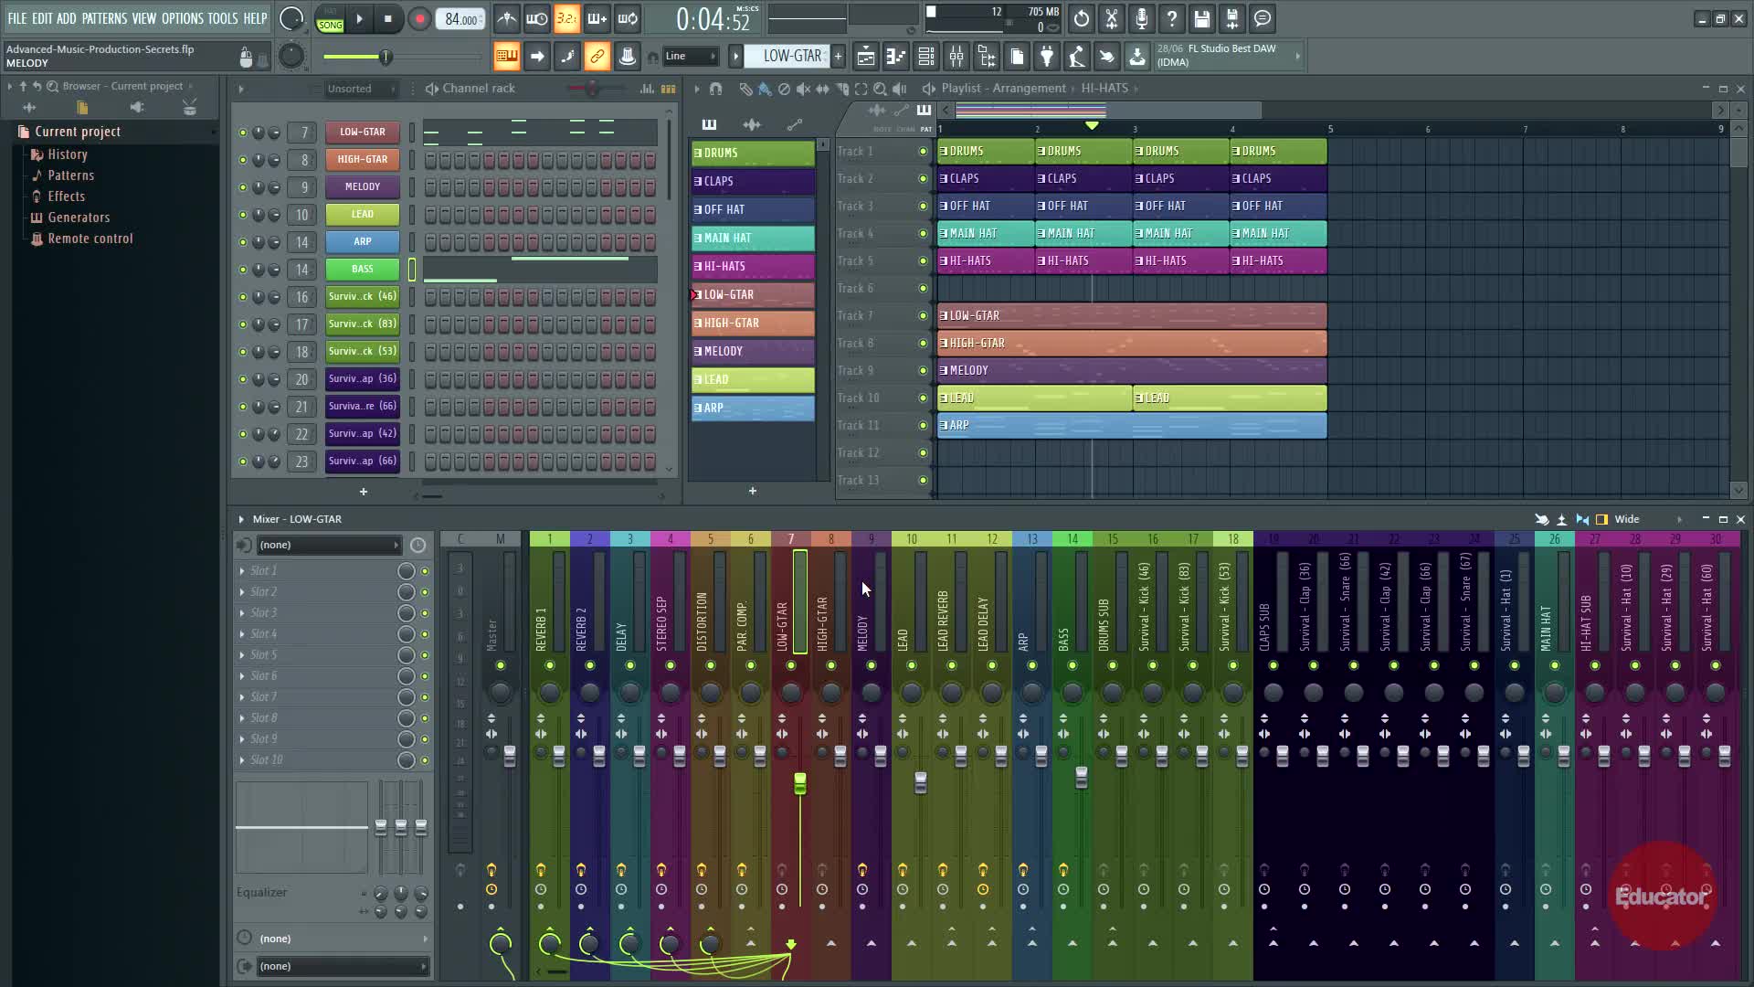Toggle the metronome icon

pos(506,19)
